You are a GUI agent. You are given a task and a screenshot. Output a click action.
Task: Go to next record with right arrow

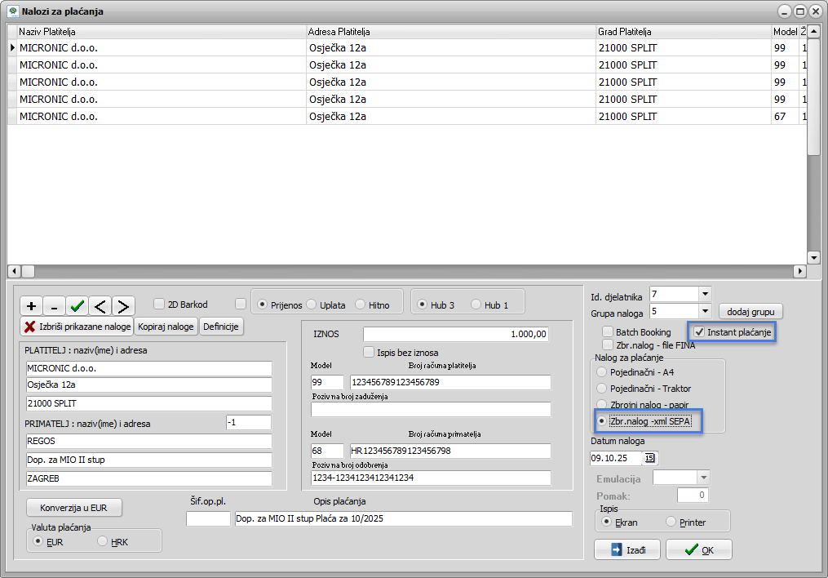click(123, 306)
